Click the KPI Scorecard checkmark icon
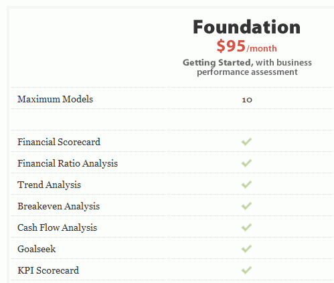 click(x=246, y=270)
